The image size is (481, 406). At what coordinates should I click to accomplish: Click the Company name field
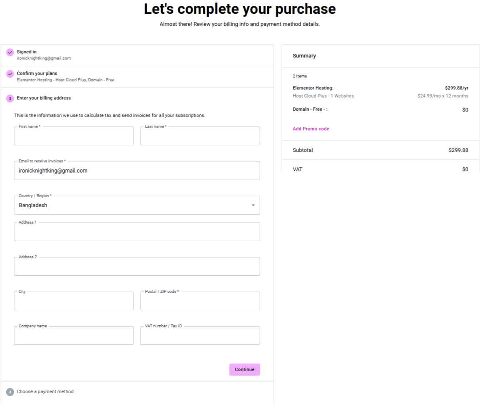[74, 335]
